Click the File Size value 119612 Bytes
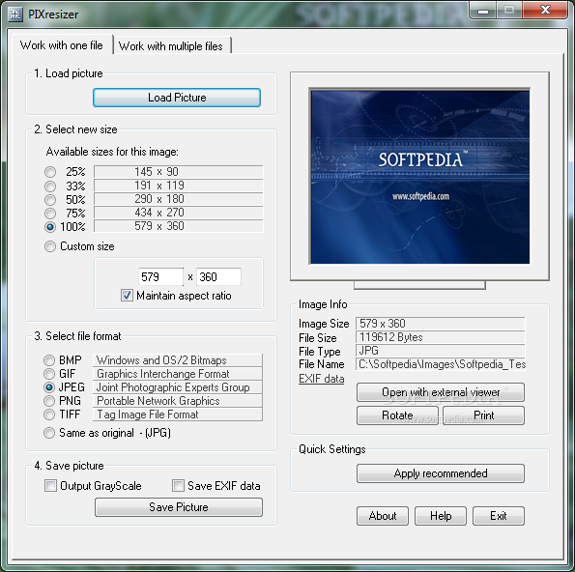Screen dimensions: 575x572 click(441, 337)
